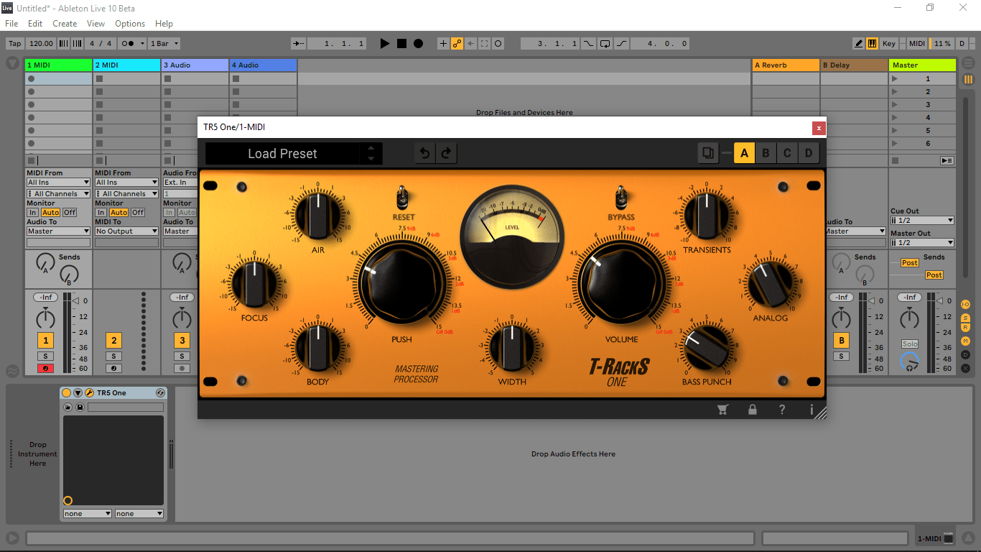Click the Arrangement Record circle button

418,43
